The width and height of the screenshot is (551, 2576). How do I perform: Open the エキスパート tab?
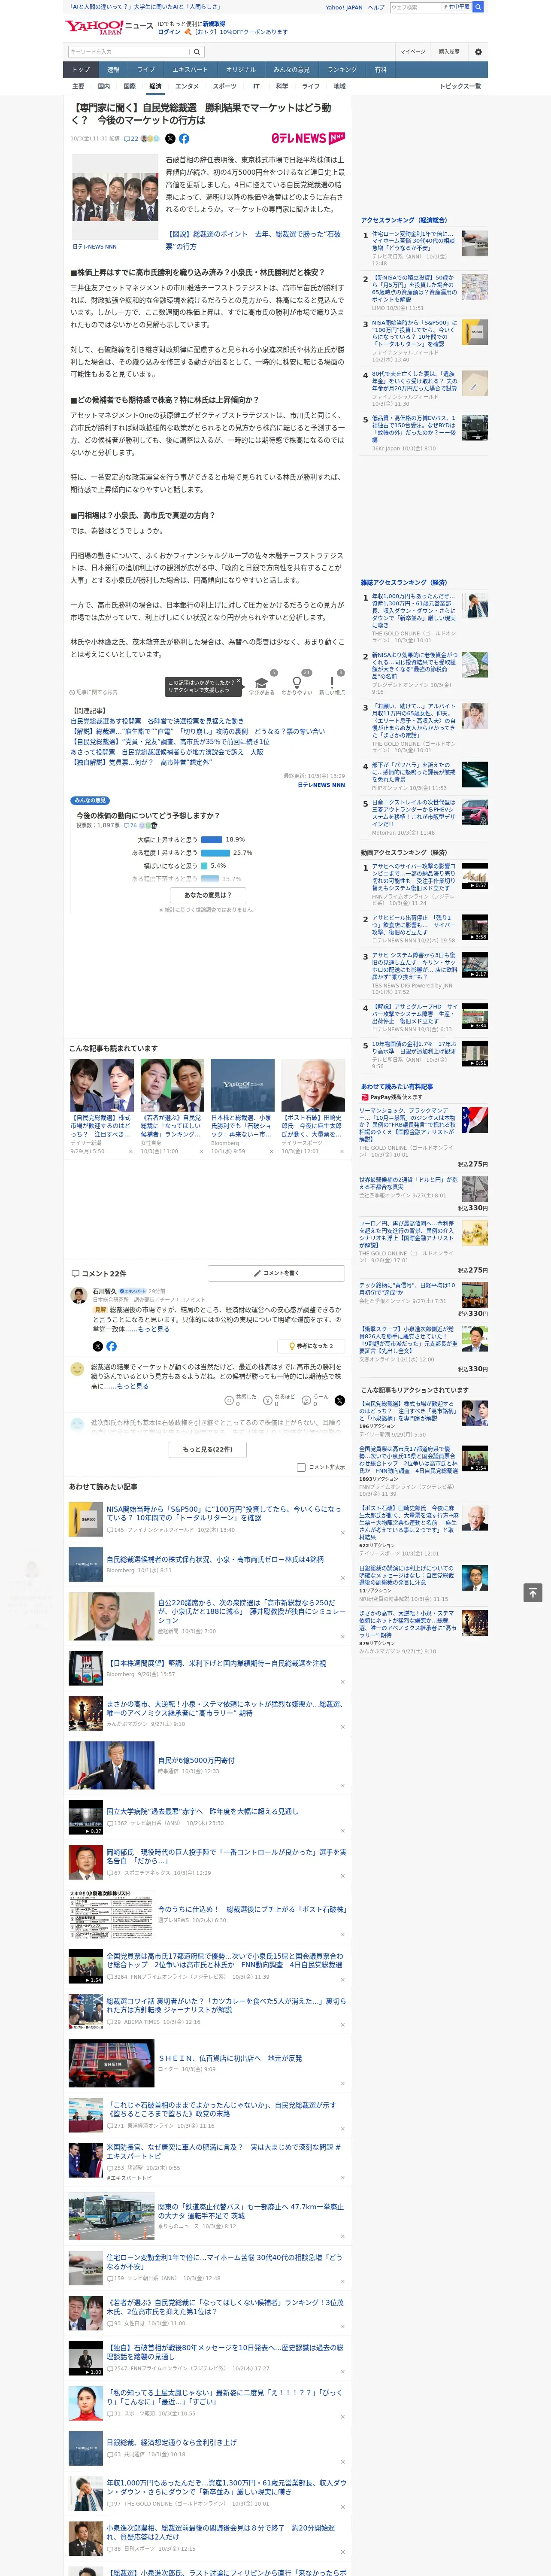coord(190,70)
